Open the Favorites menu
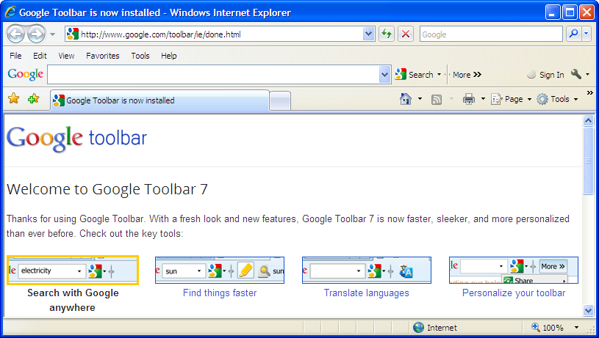The width and height of the screenshot is (599, 338). coord(101,56)
